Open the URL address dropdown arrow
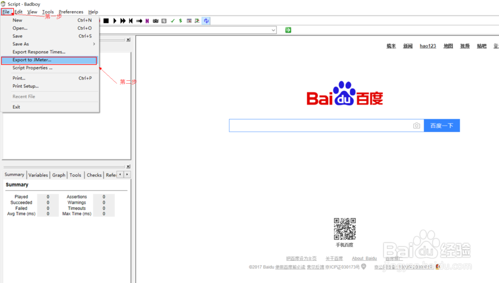This screenshot has width=499, height=283. click(x=273, y=30)
